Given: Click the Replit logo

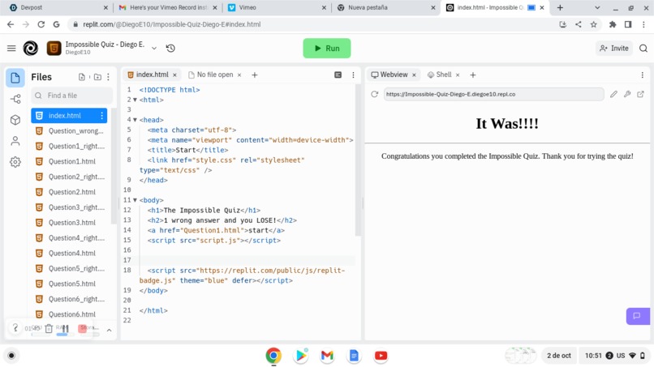Looking at the screenshot, I should coord(31,49).
